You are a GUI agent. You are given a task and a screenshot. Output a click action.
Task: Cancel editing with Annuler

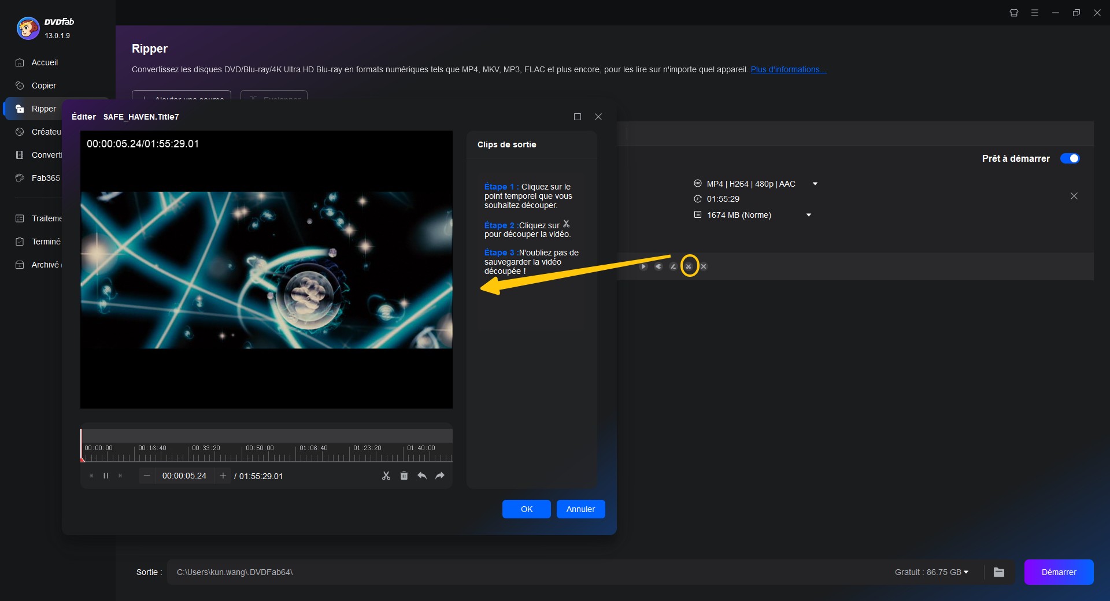point(580,509)
